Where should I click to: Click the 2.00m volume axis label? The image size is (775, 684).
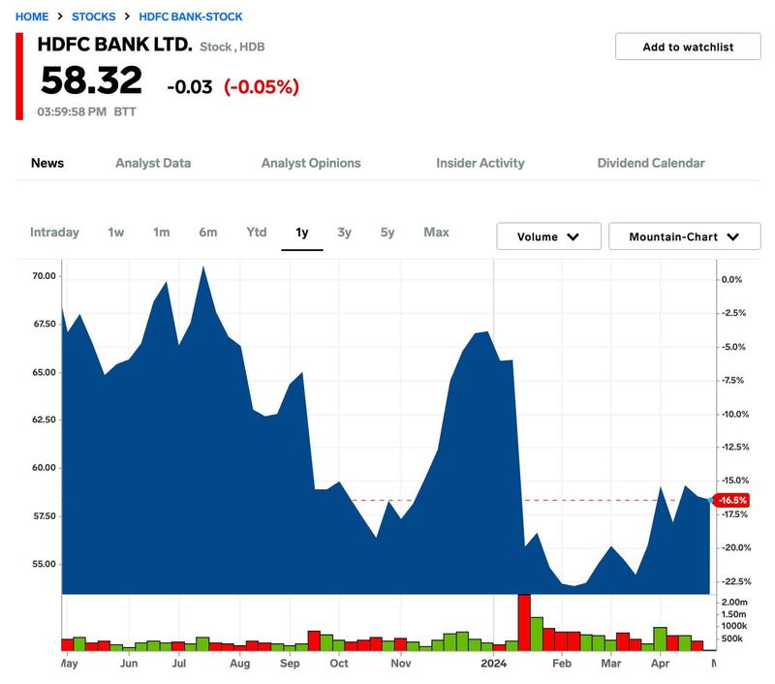734,602
